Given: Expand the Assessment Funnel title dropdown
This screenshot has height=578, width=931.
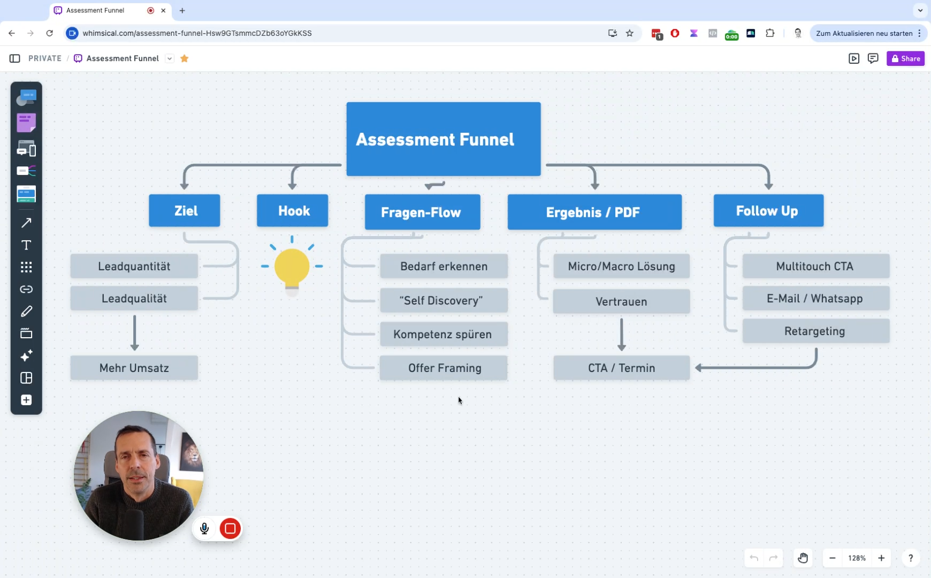Looking at the screenshot, I should coord(170,58).
